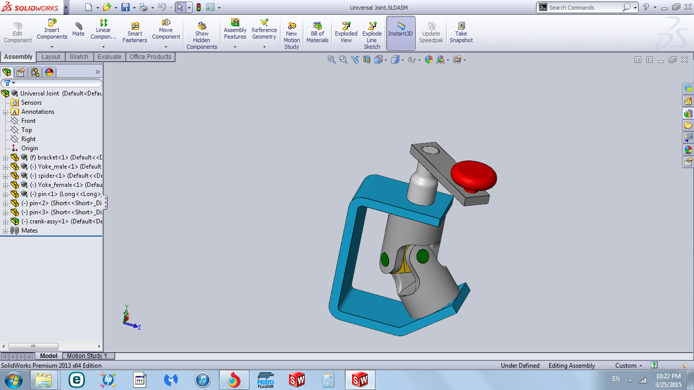This screenshot has height=390, width=694.
Task: Click the Rebuild traffic light icon
Action: tap(198, 7)
